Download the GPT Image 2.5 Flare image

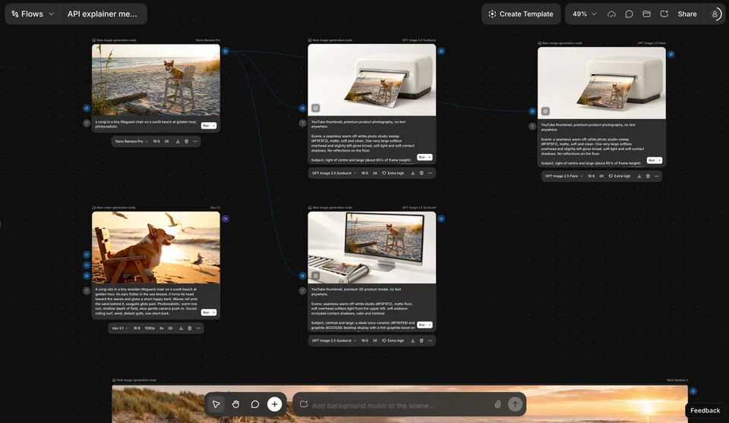pyautogui.click(x=639, y=177)
